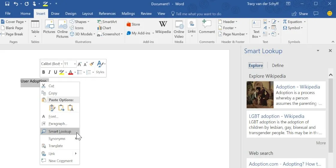Open the Footer dropdown
The image size is (336, 168).
(x=227, y=28)
